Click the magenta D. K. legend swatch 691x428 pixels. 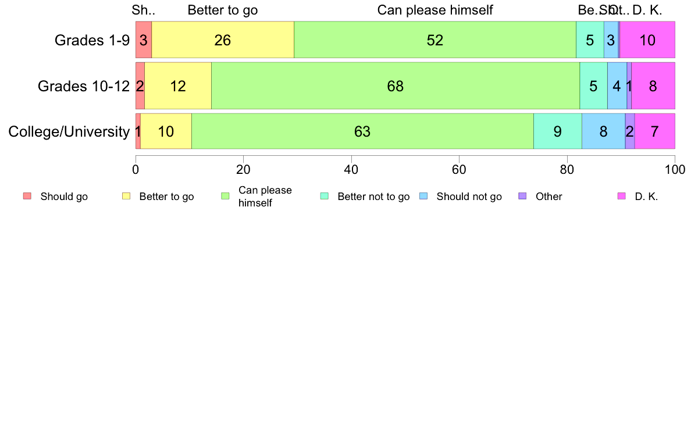click(622, 196)
